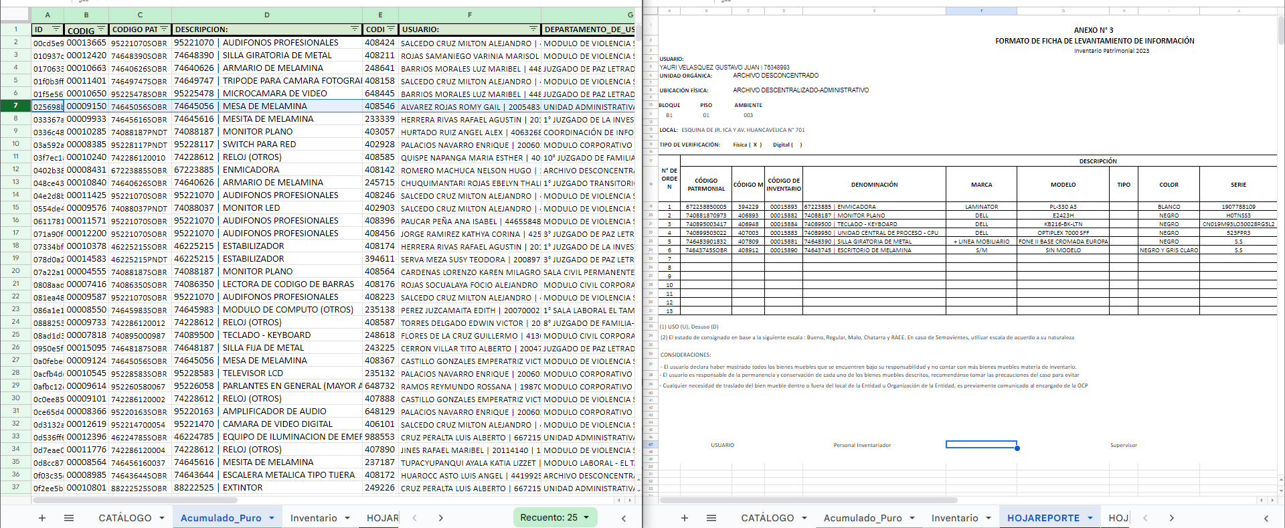The image size is (1285, 528).
Task: Show side panel chevron in right window
Action: [1266, 518]
